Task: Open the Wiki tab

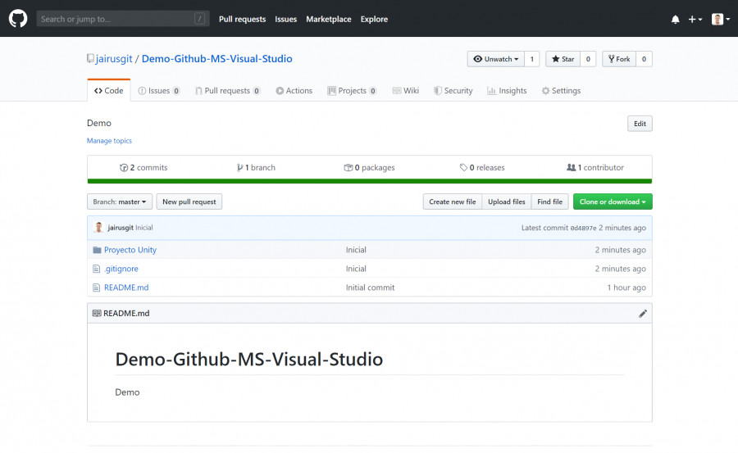Action: point(405,91)
